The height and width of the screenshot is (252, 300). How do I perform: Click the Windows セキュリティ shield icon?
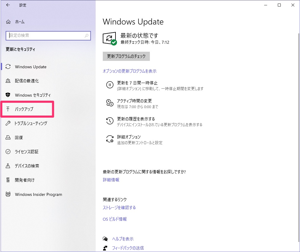click(x=8, y=95)
